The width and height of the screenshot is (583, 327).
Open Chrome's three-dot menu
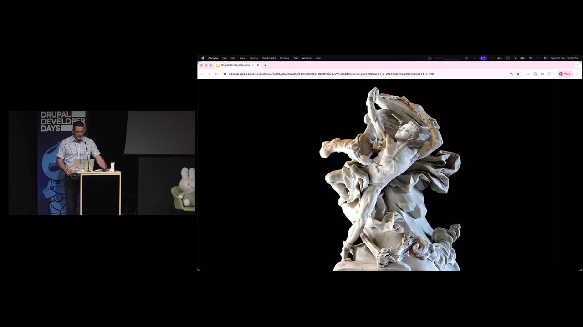[x=577, y=74]
